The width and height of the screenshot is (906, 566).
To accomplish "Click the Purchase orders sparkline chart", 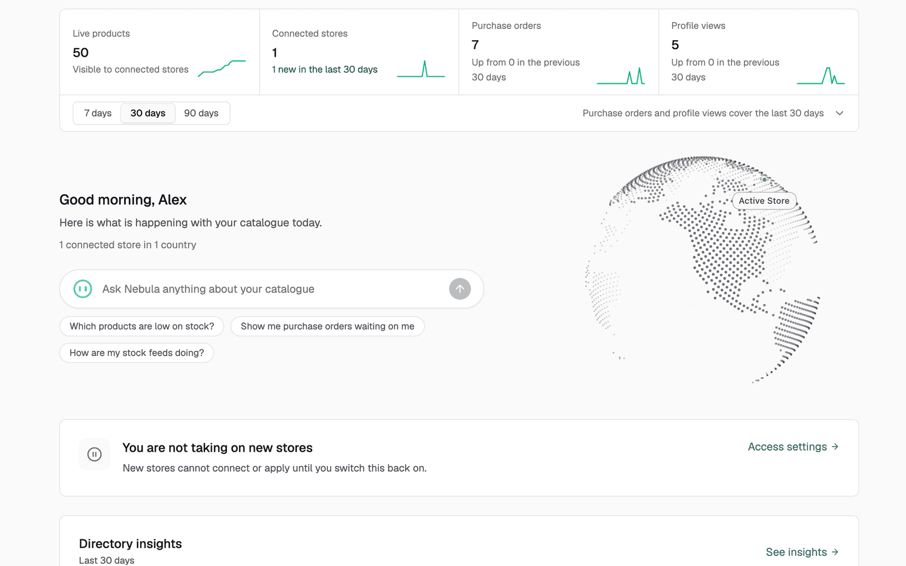I will point(621,76).
